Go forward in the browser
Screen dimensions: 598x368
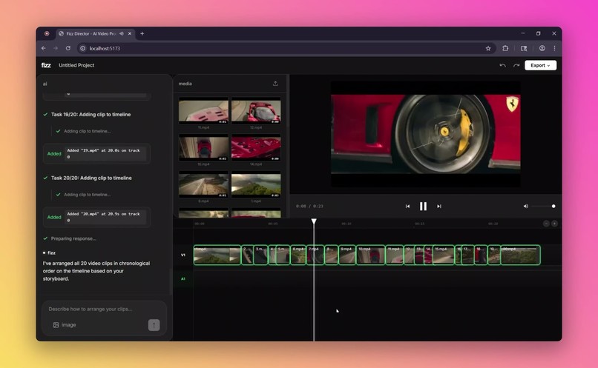(x=56, y=48)
